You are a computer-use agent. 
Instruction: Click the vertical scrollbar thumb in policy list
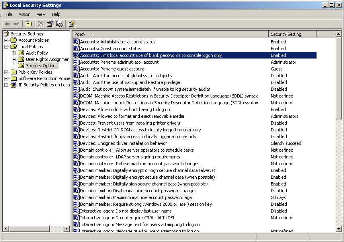click(338, 78)
